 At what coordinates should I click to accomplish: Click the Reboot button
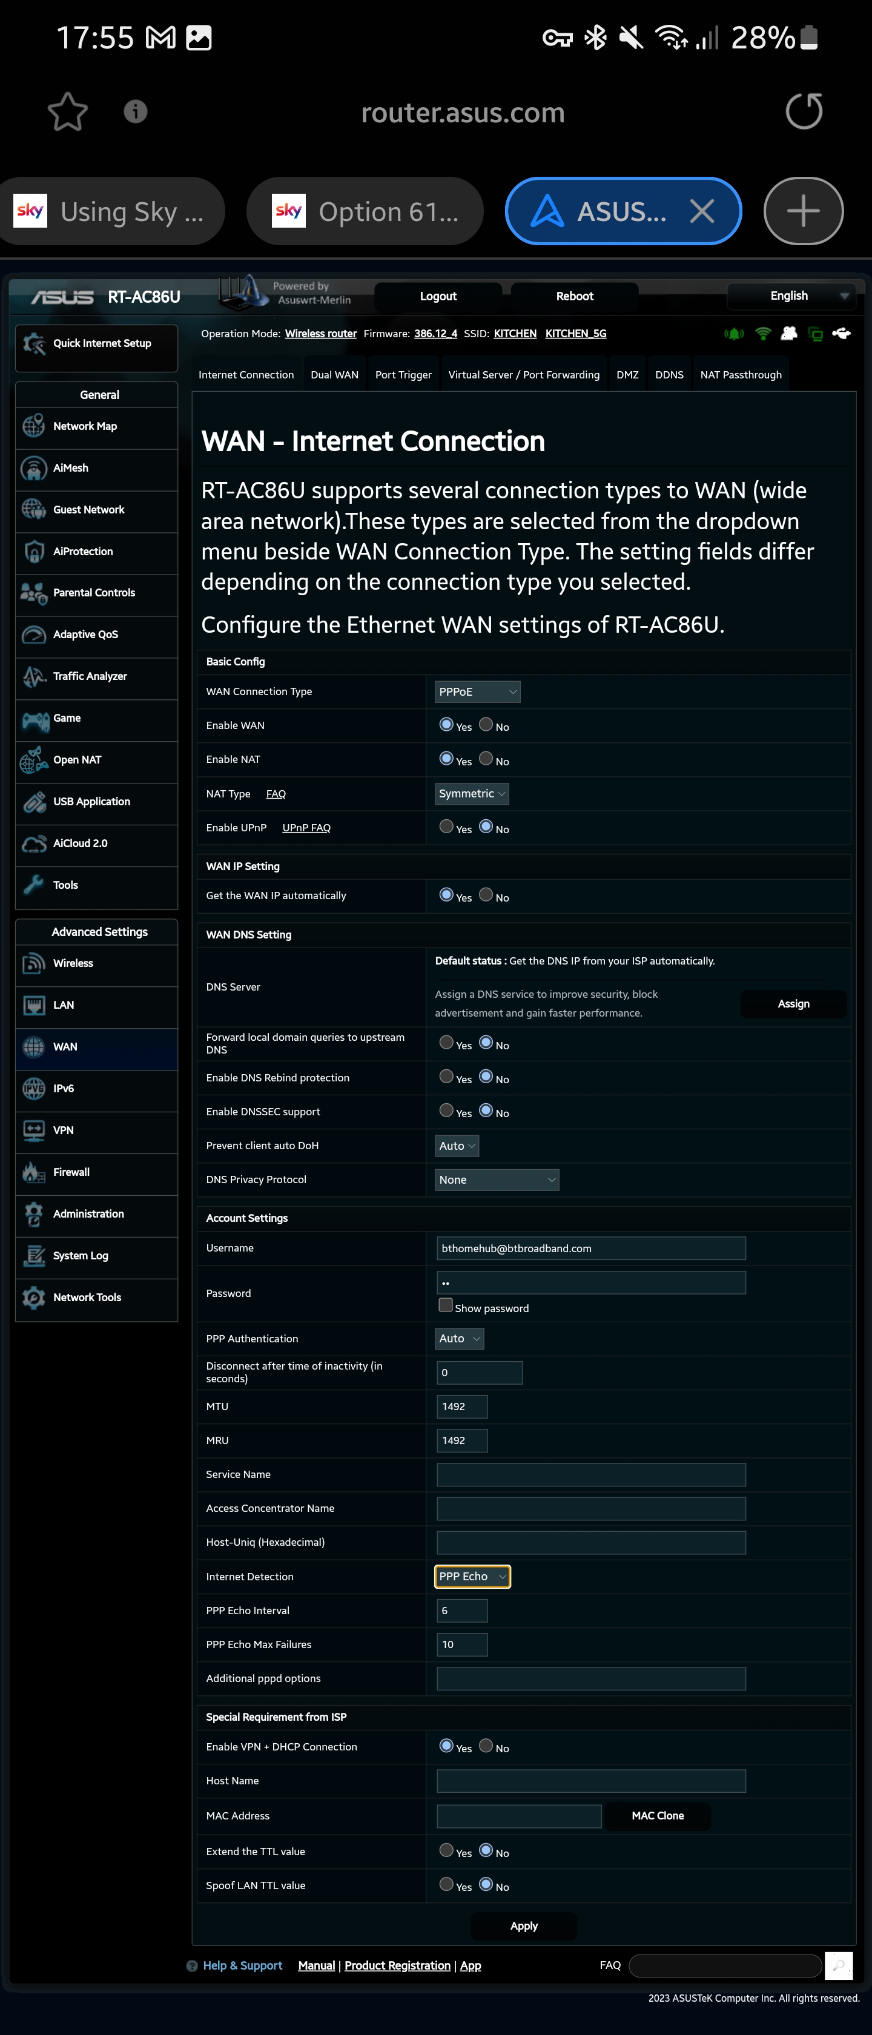pos(574,296)
